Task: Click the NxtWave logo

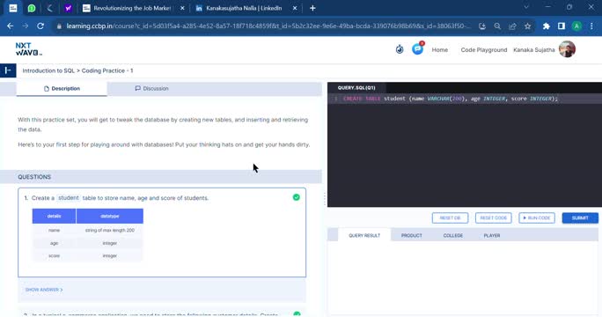Action: click(x=29, y=49)
